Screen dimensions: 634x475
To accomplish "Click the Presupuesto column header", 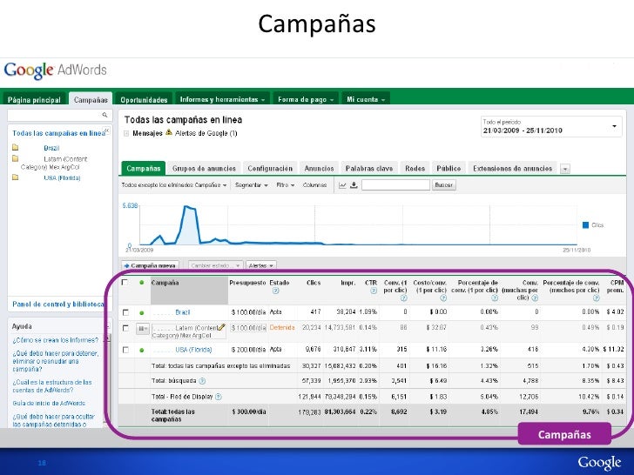I will (x=247, y=283).
